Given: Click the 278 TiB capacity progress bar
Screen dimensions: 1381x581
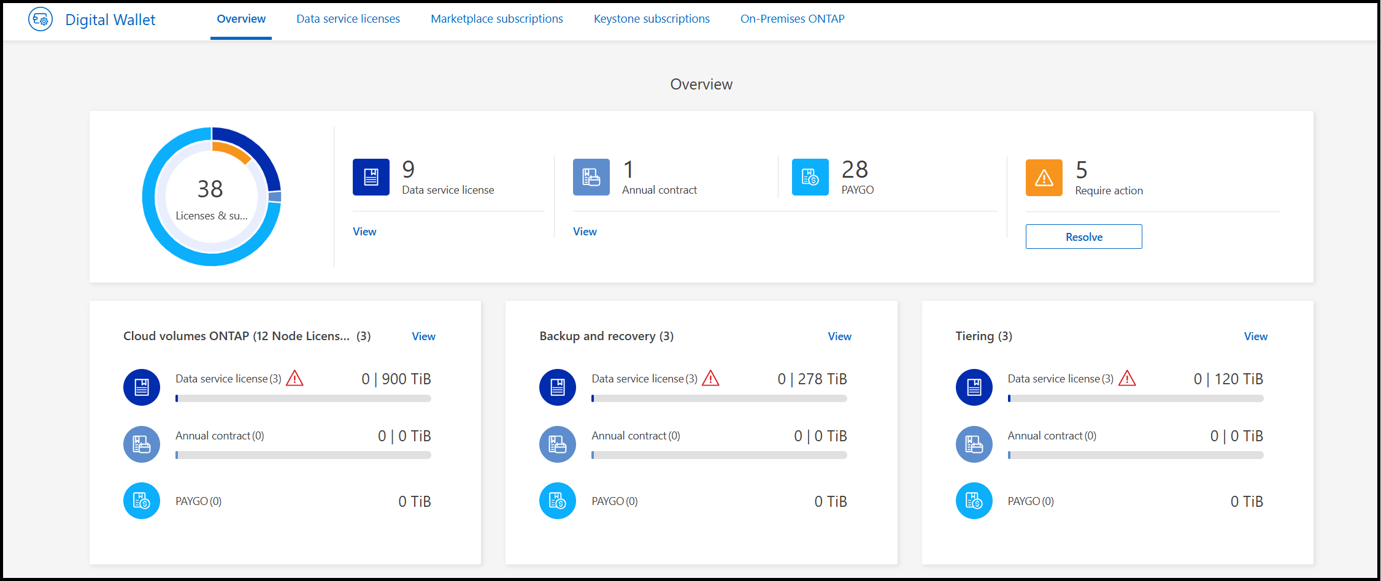Looking at the screenshot, I should 719,398.
